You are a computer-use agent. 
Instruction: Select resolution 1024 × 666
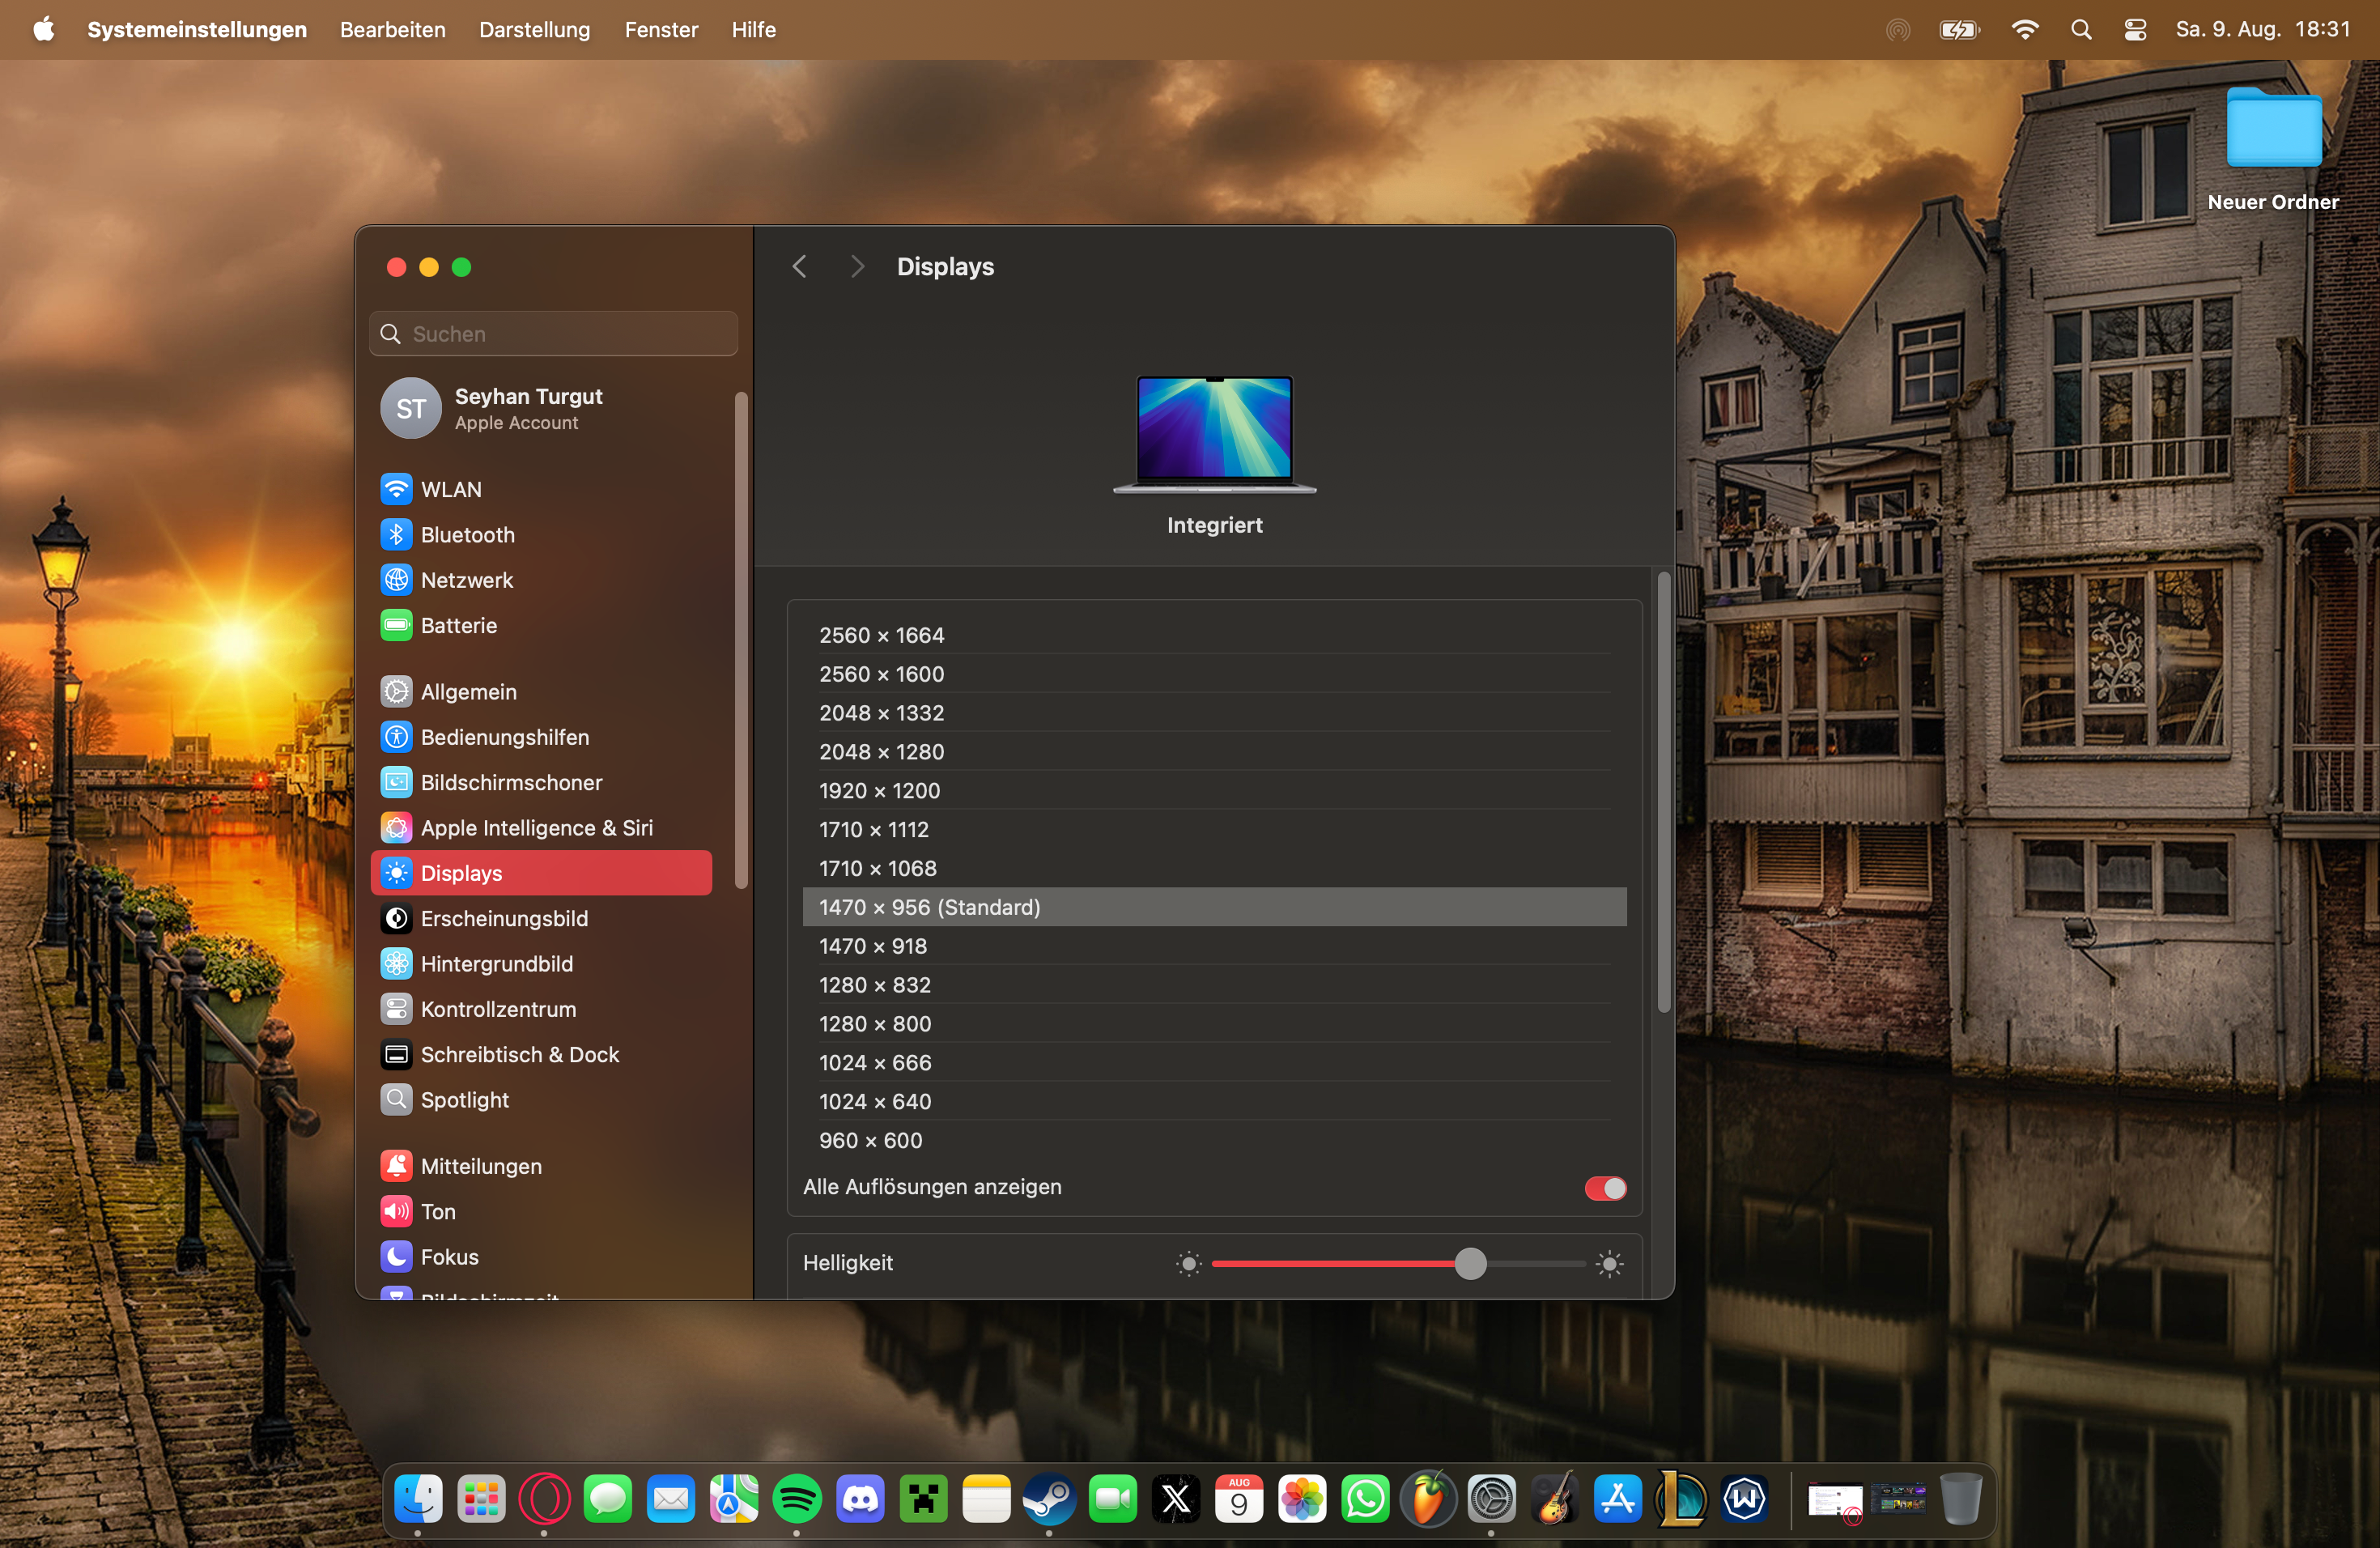pos(1215,1063)
